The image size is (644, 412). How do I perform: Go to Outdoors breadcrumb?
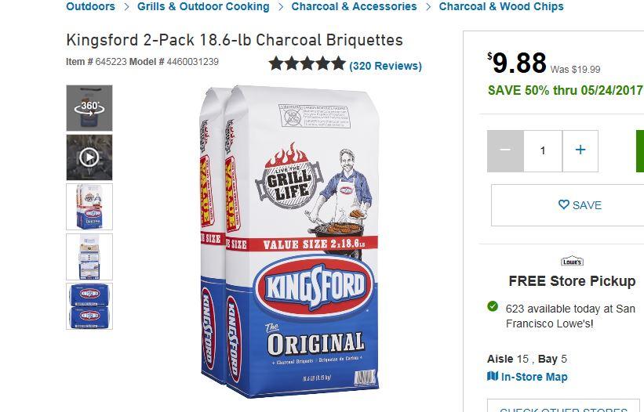pyautogui.click(x=90, y=6)
